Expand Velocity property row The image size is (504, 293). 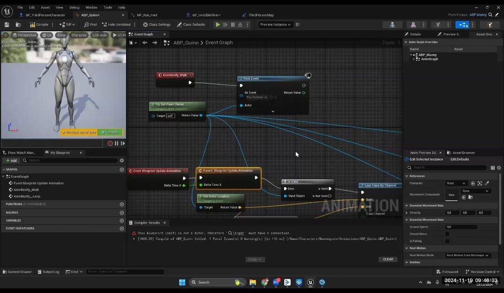coord(407,213)
